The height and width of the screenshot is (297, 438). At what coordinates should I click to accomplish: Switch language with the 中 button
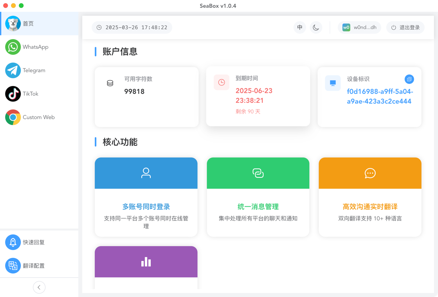pos(300,27)
